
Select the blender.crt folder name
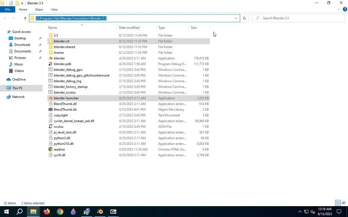pyautogui.click(x=61, y=41)
